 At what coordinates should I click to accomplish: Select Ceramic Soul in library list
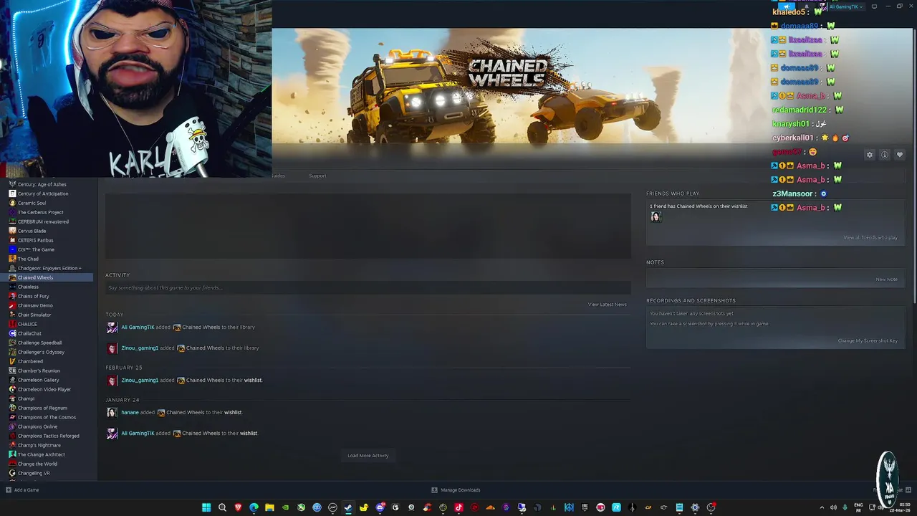point(47,203)
